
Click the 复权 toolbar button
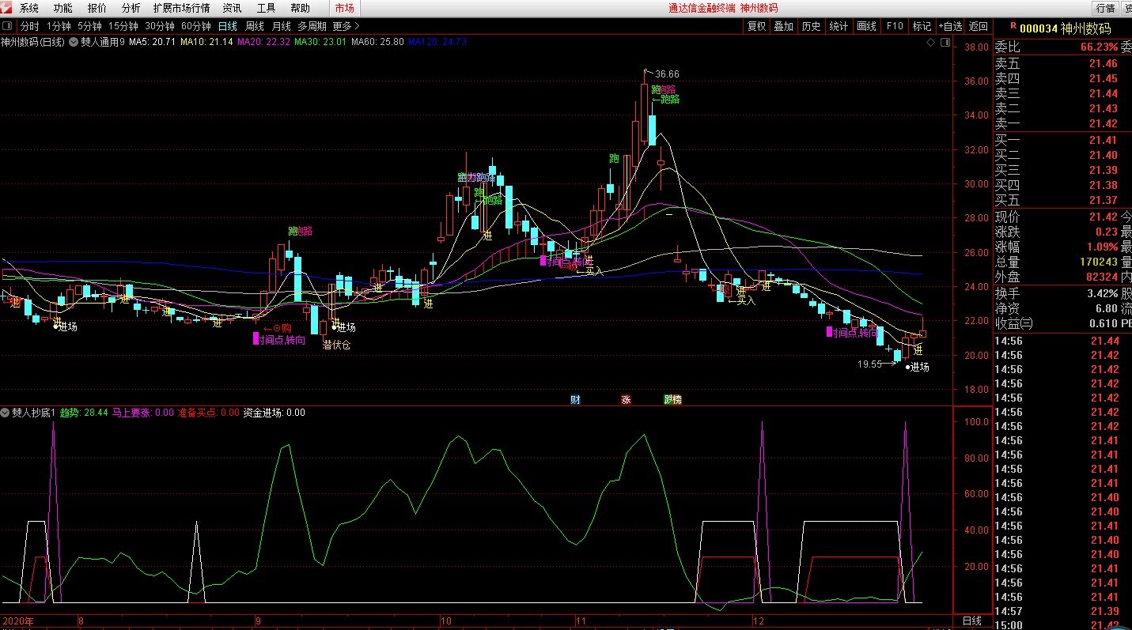point(756,26)
